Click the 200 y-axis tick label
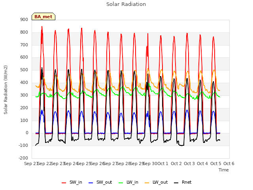The height and width of the screenshot is (190, 253). pyautogui.click(x=24, y=108)
